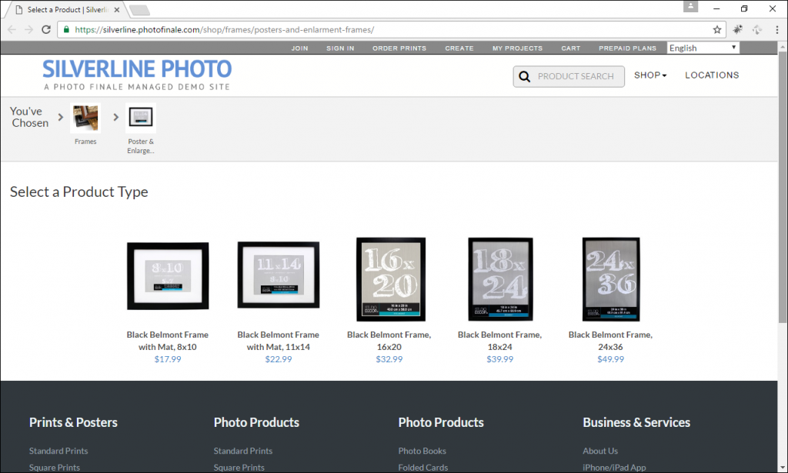Open the Chrome three-dot menu
Image resolution: width=788 pixels, height=473 pixels.
tap(777, 30)
